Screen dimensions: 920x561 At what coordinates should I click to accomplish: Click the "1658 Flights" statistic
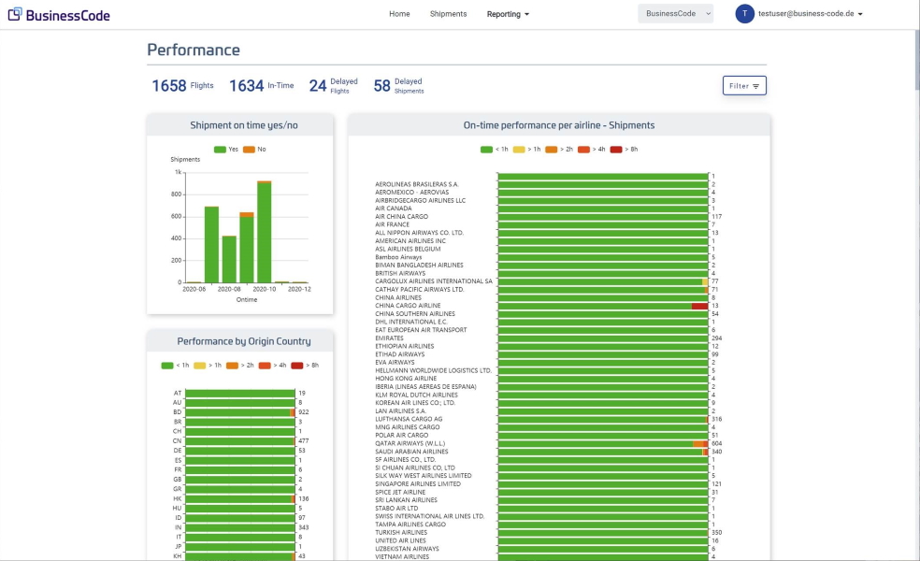(182, 86)
